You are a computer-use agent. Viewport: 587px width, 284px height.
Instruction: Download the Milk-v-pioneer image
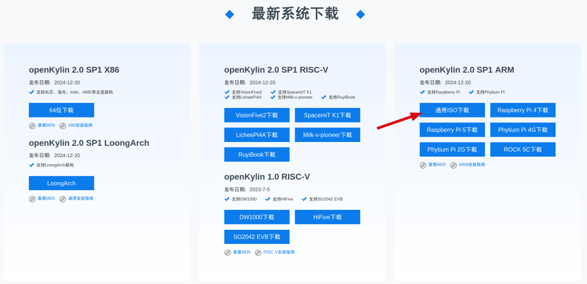(328, 135)
